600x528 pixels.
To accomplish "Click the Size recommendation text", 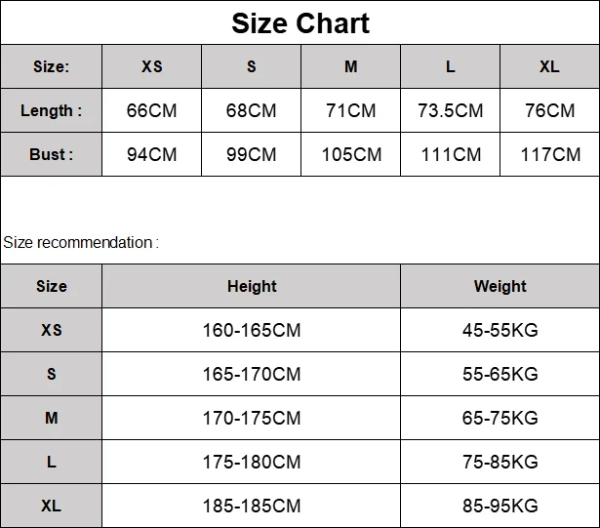I will (81, 243).
